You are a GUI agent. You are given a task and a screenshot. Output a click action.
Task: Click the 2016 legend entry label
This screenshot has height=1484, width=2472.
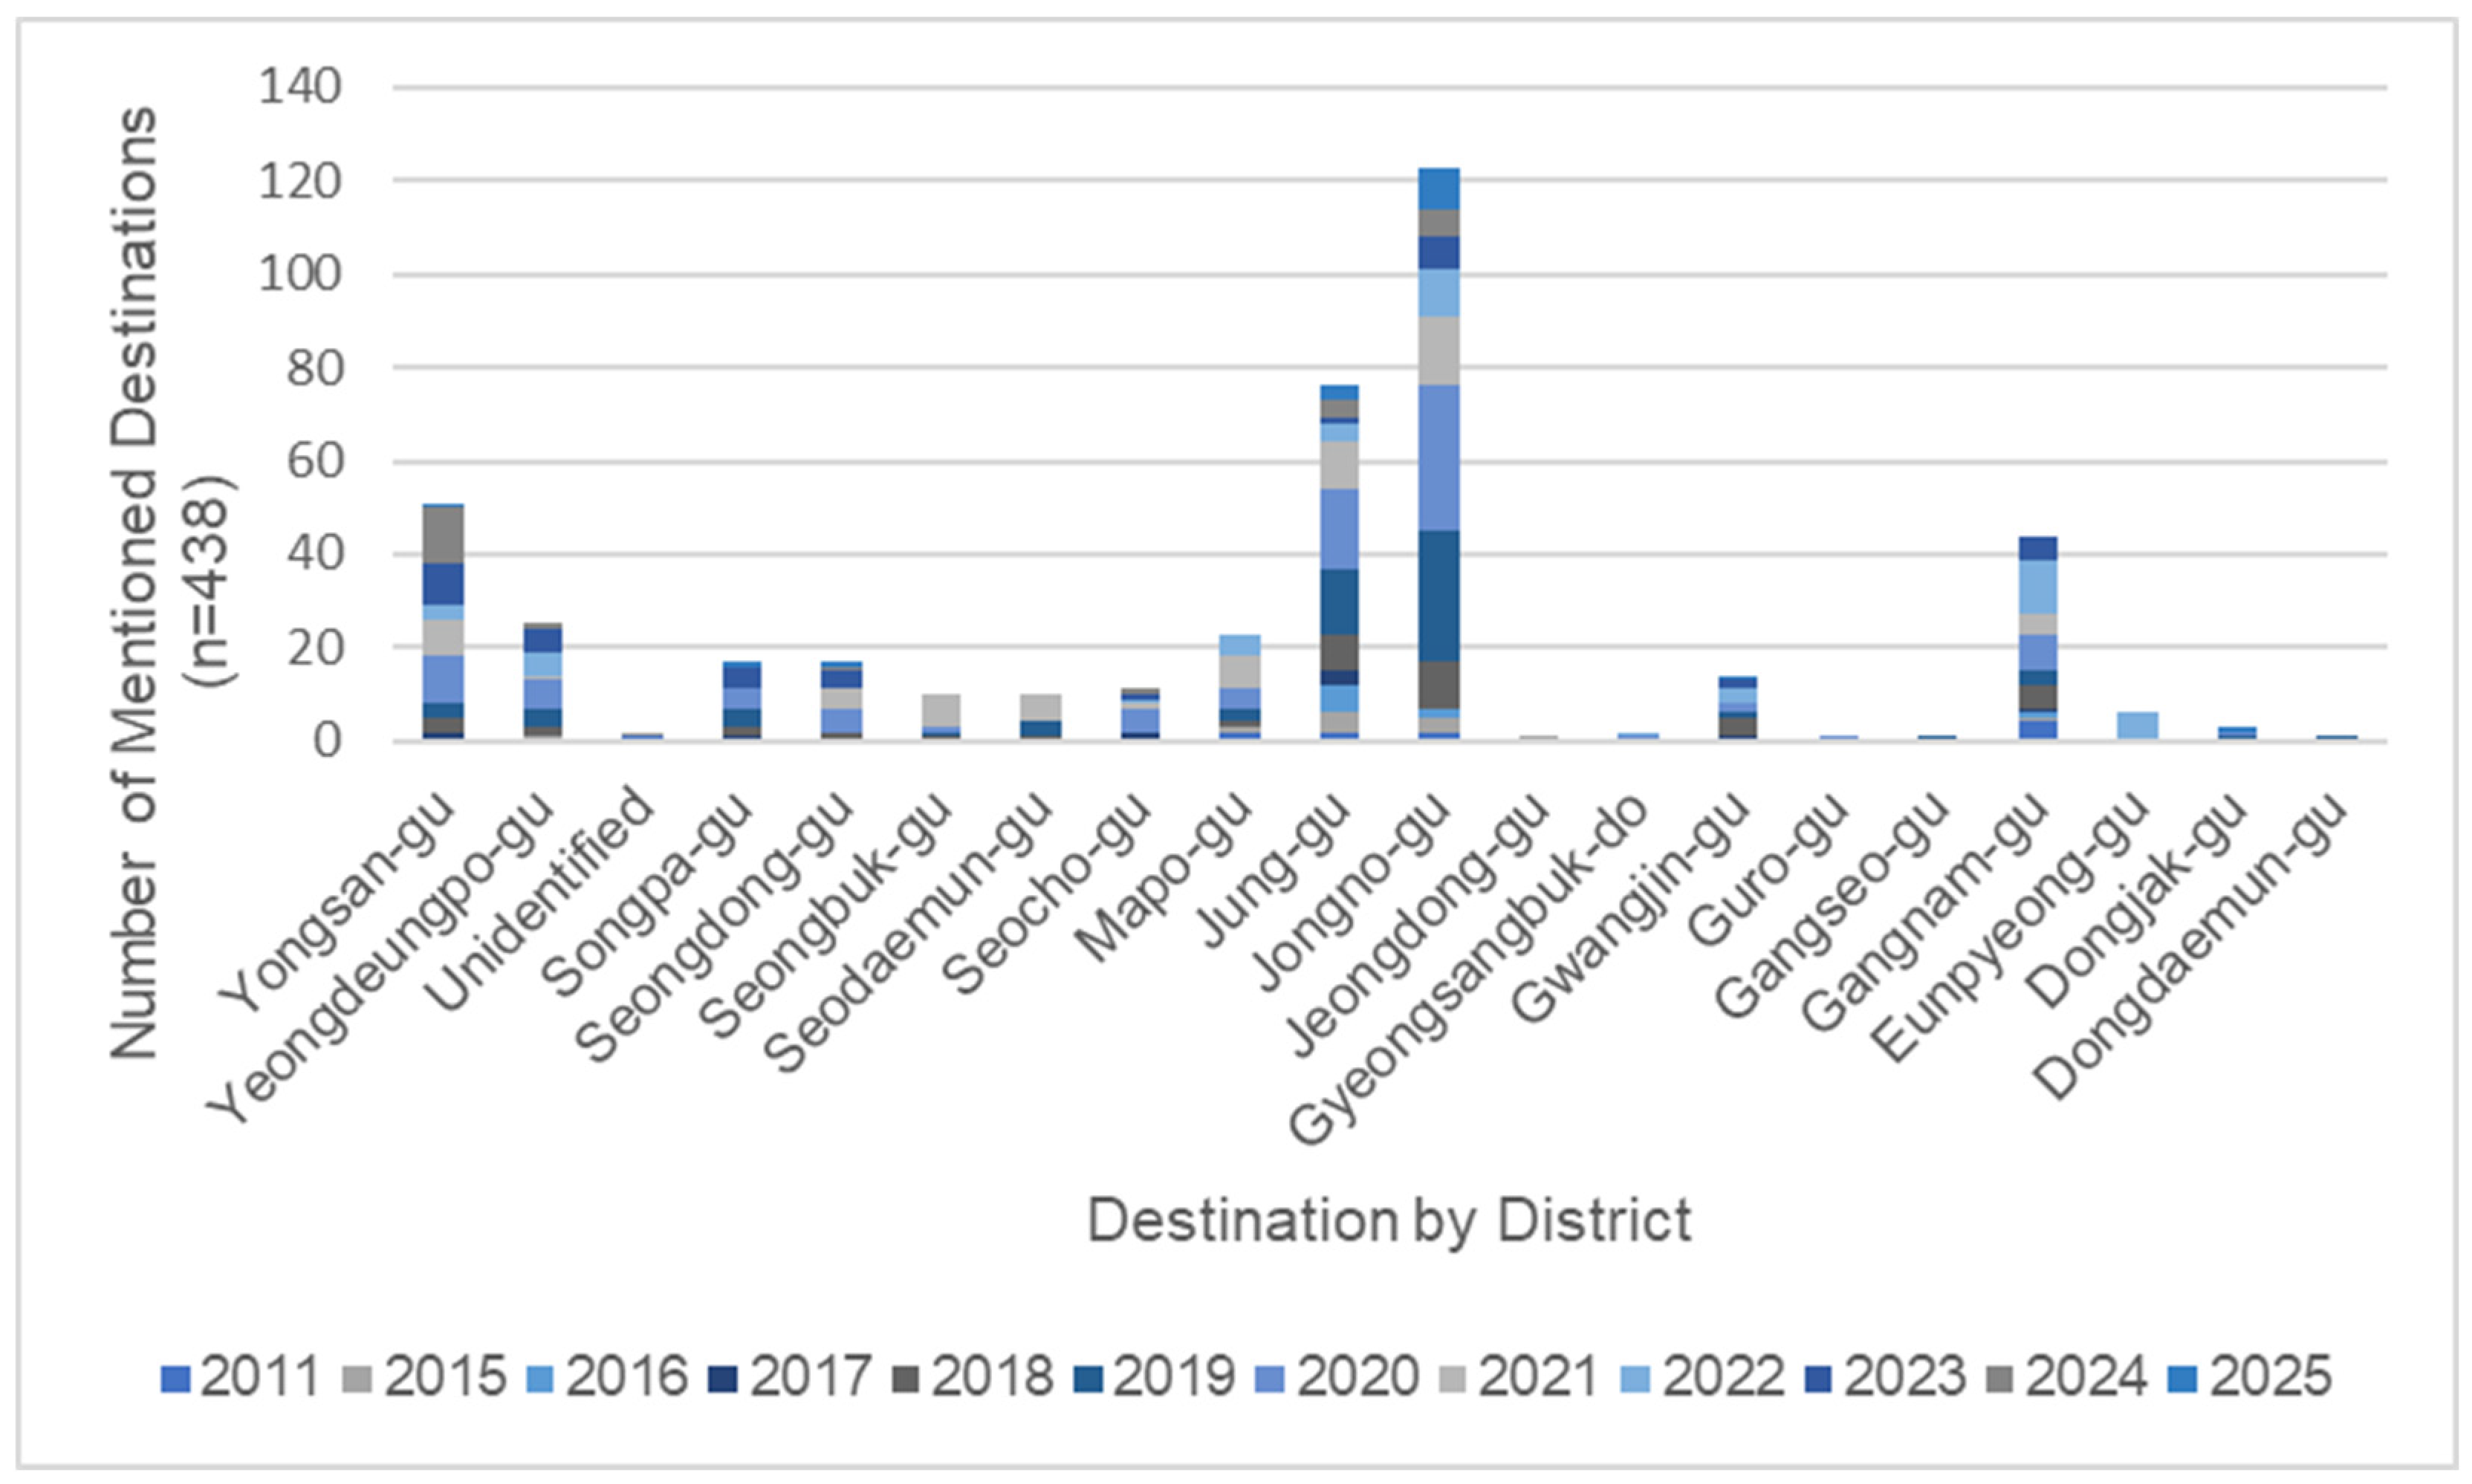click(x=627, y=1377)
